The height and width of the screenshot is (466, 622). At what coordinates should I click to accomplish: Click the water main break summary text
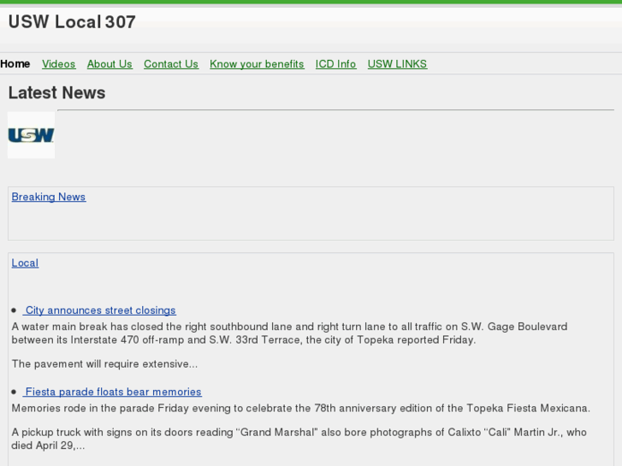[289, 333]
